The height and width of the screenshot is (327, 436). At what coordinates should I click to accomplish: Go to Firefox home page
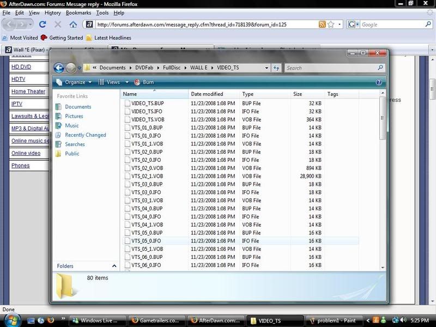[73, 25]
